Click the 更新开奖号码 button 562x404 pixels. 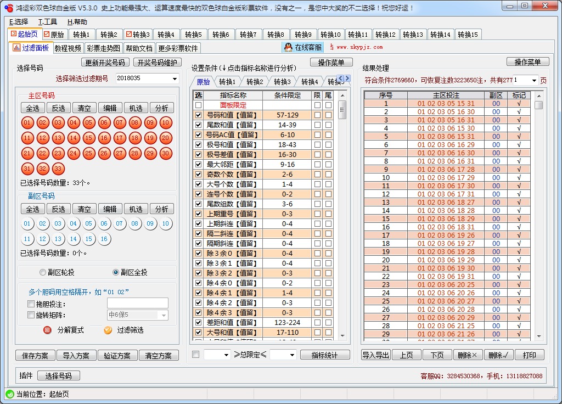click(x=104, y=61)
